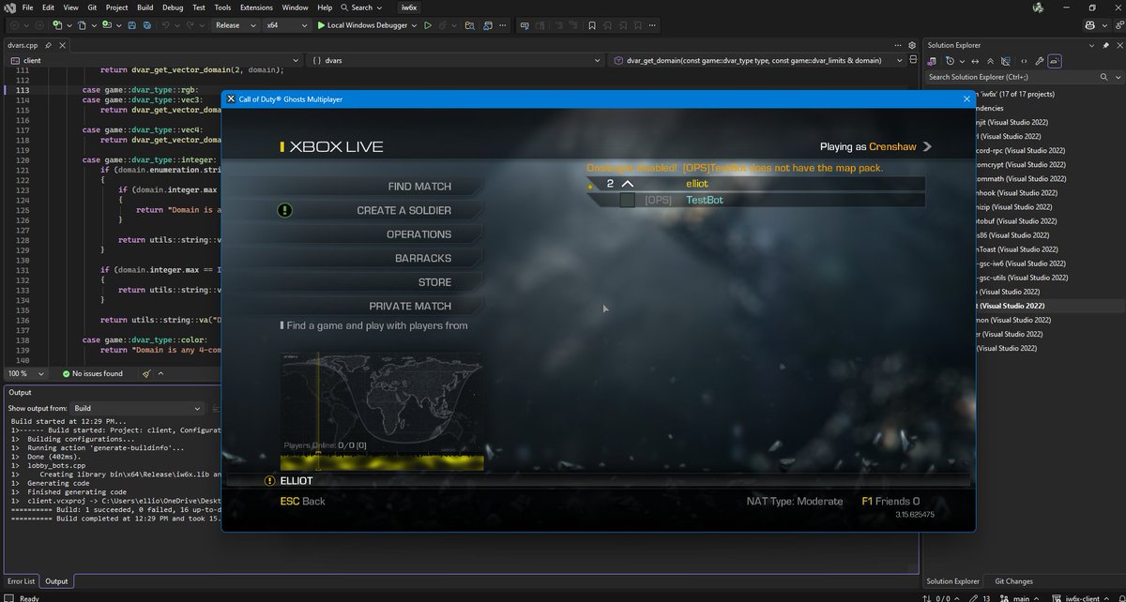
Task: Click Solution Explorer Collapse All icon
Action: pyautogui.click(x=990, y=61)
